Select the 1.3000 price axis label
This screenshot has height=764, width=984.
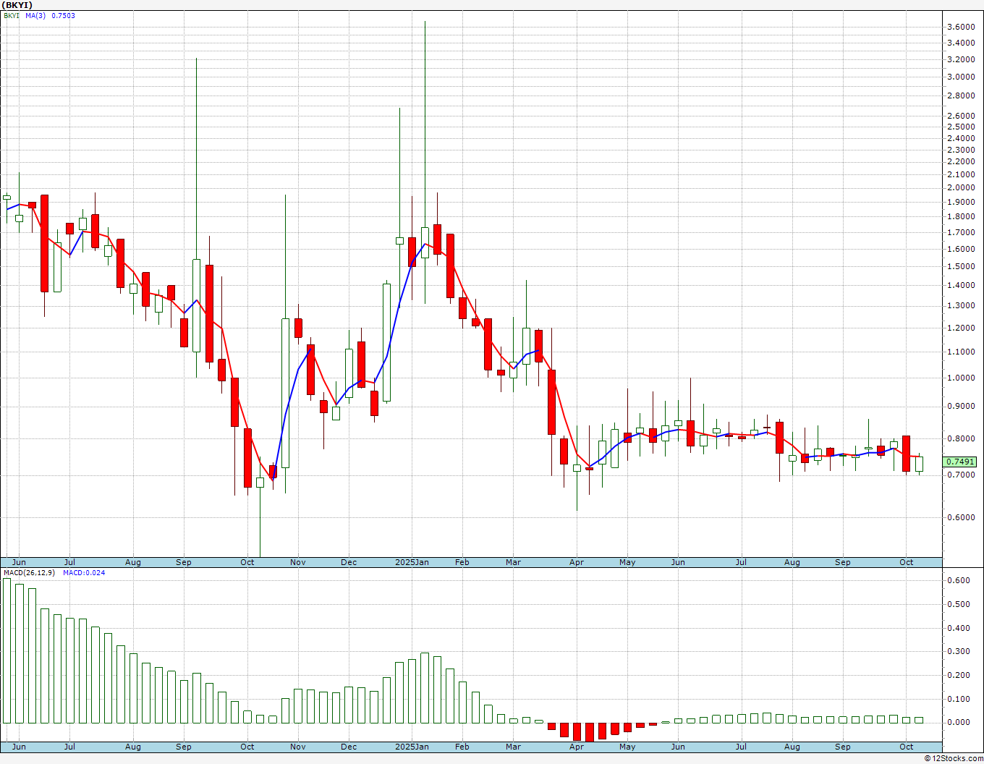click(x=960, y=305)
